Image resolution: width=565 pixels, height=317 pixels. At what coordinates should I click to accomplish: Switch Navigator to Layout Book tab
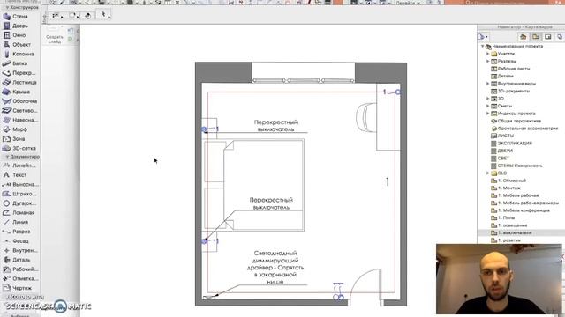tap(547, 37)
